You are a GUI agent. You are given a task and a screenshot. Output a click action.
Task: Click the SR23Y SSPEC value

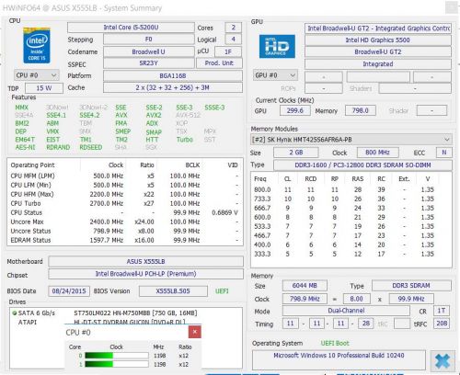148,63
